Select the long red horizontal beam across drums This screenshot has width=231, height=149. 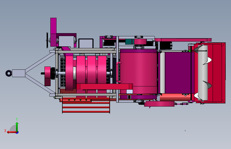point(105,86)
